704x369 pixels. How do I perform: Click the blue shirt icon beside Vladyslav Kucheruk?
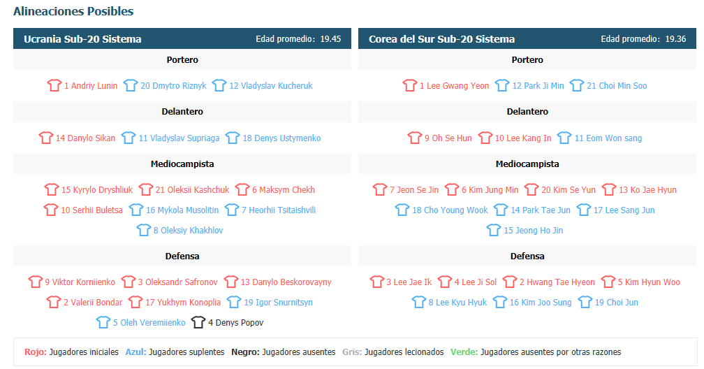tap(219, 85)
